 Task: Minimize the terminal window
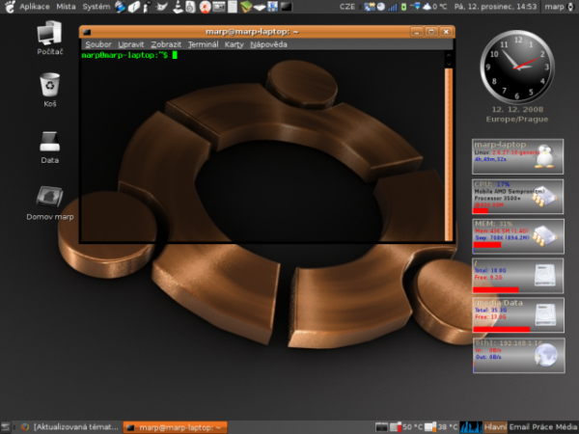[417, 32]
